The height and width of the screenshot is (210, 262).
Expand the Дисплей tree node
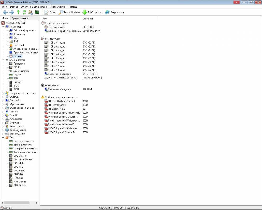click(x=3, y=101)
